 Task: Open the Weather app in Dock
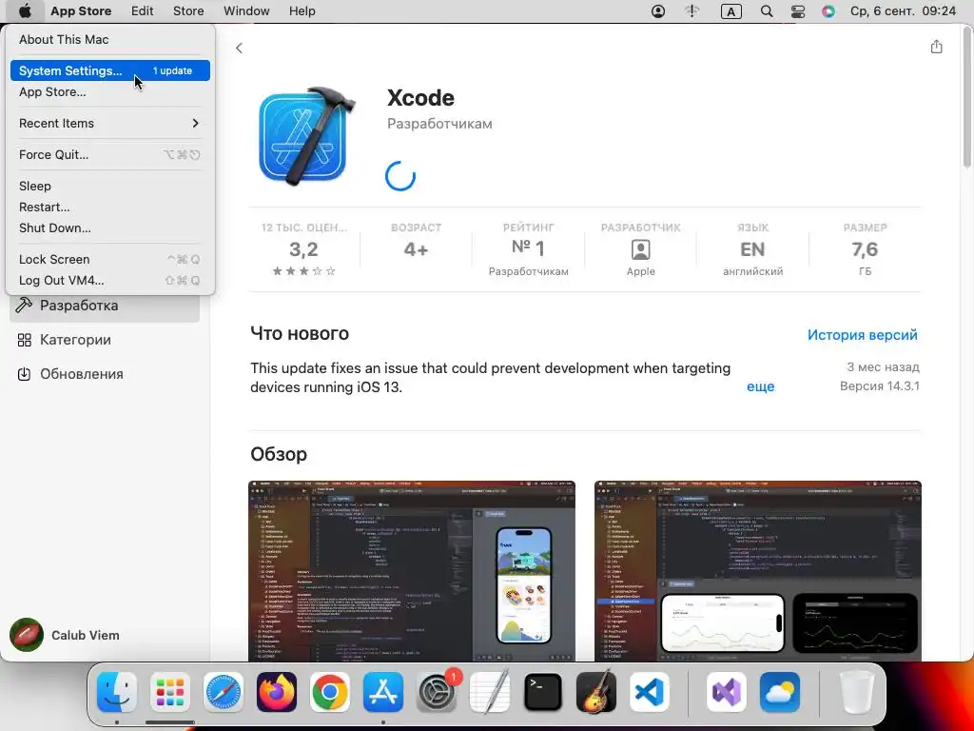780,692
